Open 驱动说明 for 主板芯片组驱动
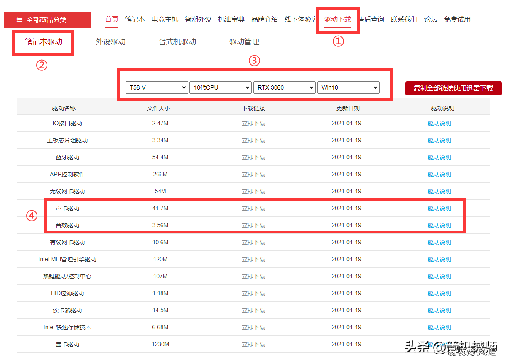Screen dimensions: 508x364 pos(439,140)
